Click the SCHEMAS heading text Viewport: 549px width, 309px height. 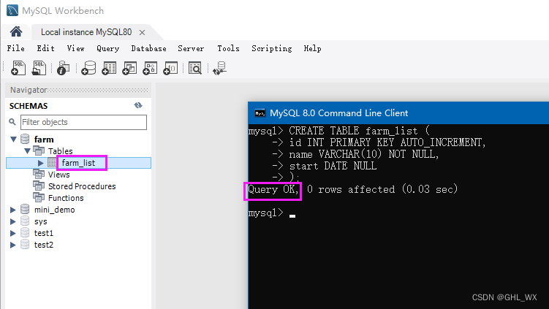coord(29,106)
